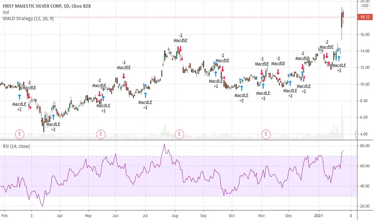The width and height of the screenshot is (373, 220).
Task: Click the 16.00 price axis label
Action: tap(365, 34)
